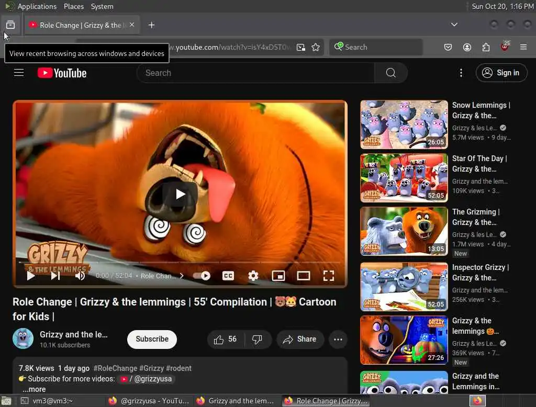536x407 pixels.
Task: Go to the YouTube home logo
Action: pyautogui.click(x=62, y=73)
